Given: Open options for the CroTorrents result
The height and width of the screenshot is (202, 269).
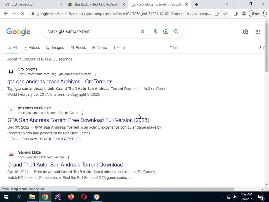Looking at the screenshot, I should 95,74.
